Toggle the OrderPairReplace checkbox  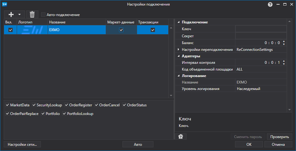click(7, 114)
